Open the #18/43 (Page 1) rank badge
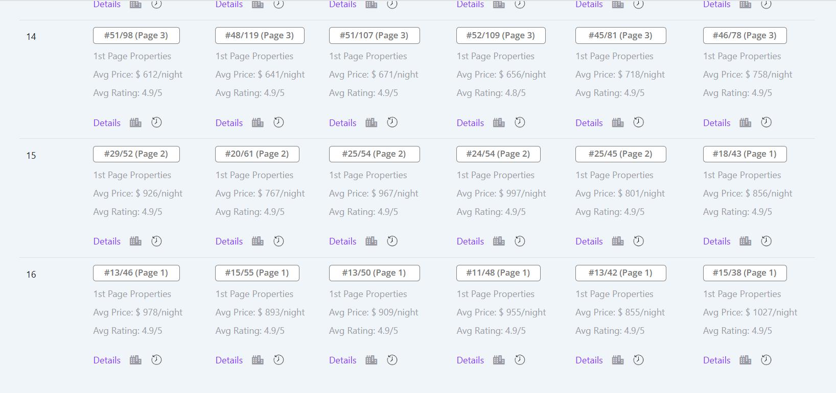836x393 pixels. (745, 154)
